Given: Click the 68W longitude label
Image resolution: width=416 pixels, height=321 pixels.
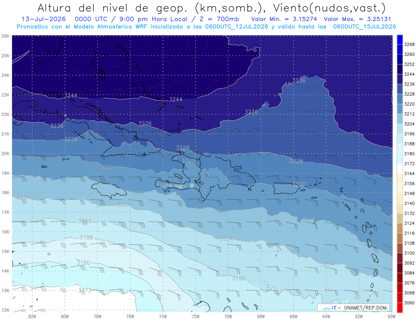Looking at the screenshot, I should tap(261, 316).
